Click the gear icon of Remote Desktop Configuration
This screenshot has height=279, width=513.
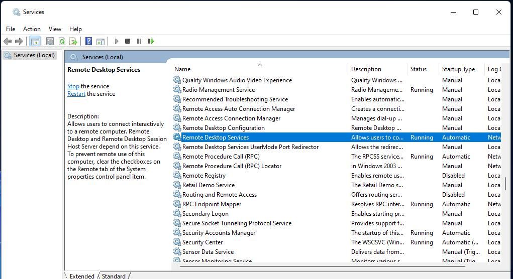177,127
